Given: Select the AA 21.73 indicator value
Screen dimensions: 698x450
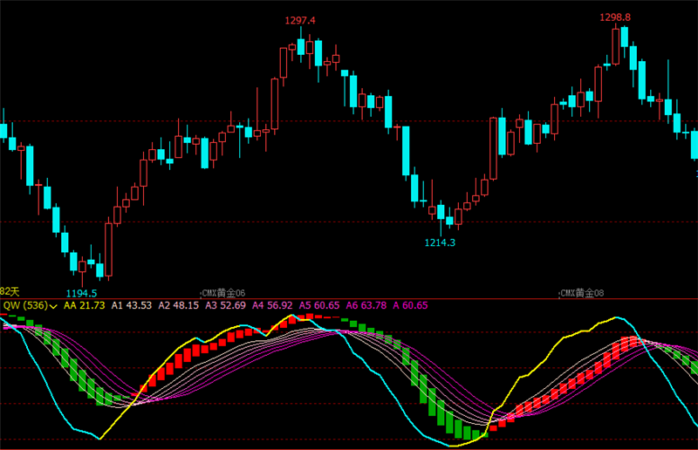Looking at the screenshot, I should (85, 305).
